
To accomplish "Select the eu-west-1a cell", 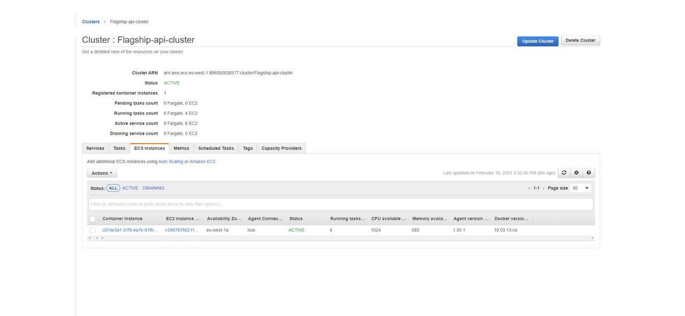I will (x=217, y=230).
